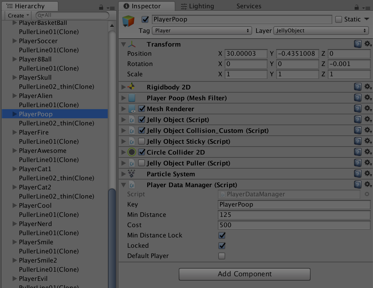Click the Cost value field
The height and width of the screenshot is (288, 373).
(x=294, y=225)
